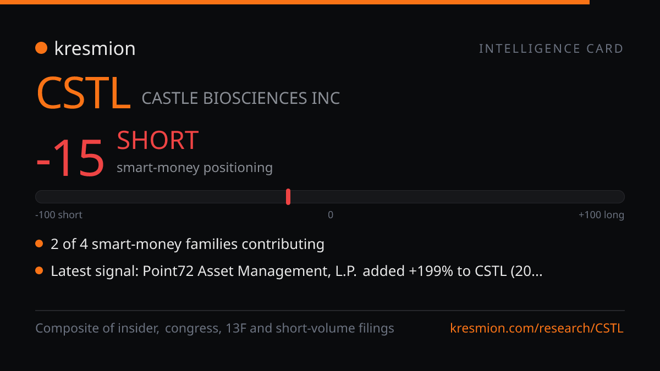Click the orange bullet before smart-money families
Viewport: 660px width, 371px height.
(x=39, y=243)
